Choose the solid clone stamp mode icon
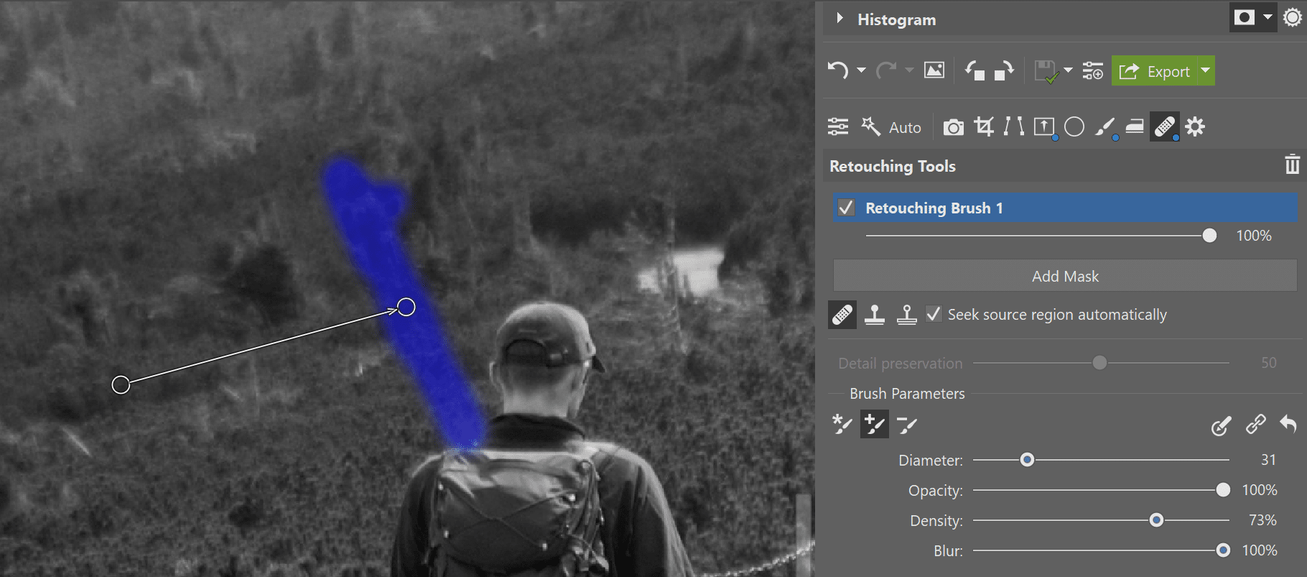Viewport: 1307px width, 577px height. pos(875,314)
